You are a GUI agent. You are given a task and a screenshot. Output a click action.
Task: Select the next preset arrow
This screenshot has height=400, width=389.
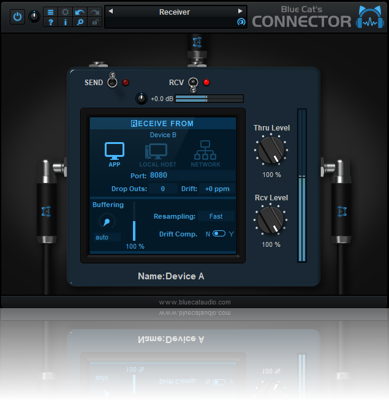click(x=240, y=11)
